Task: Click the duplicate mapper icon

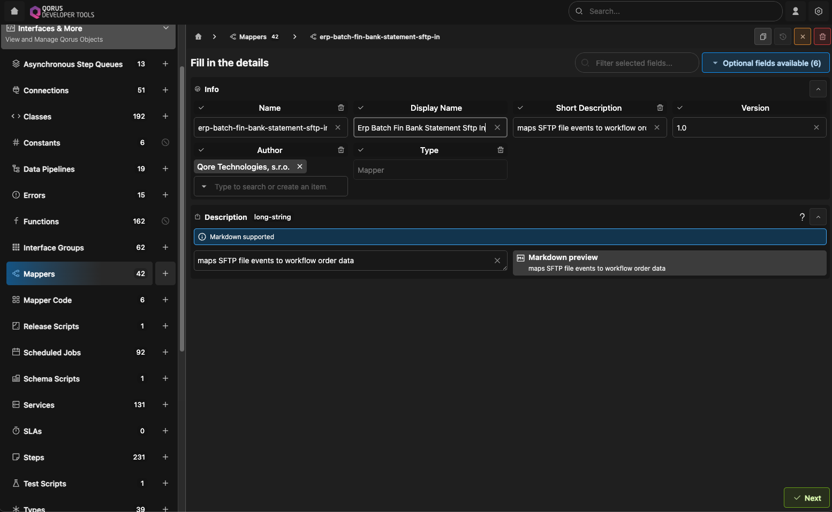Action: (763, 37)
